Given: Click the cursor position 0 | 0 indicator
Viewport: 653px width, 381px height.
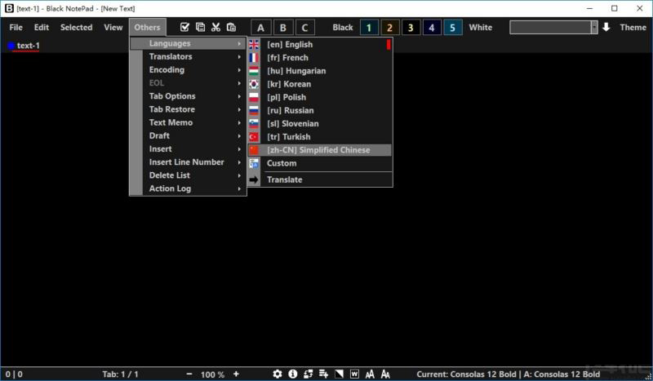Looking at the screenshot, I should pos(14,374).
